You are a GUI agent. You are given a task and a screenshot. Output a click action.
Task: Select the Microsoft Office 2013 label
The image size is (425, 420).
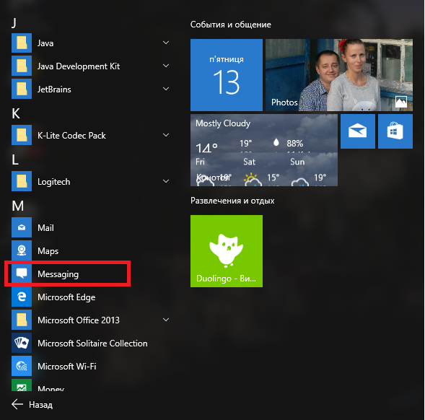[x=79, y=320]
